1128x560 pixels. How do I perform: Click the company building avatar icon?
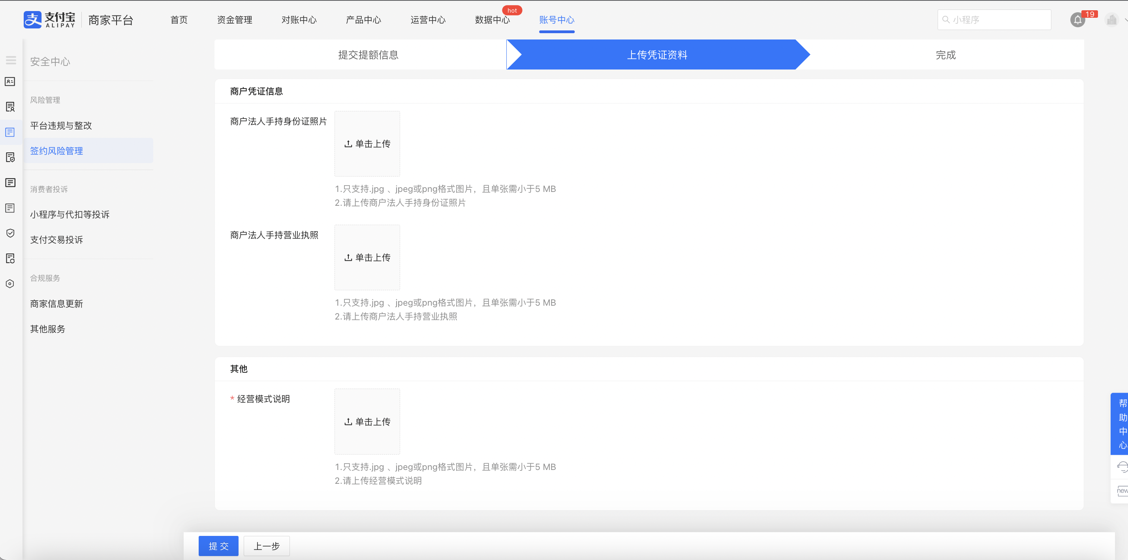tap(1111, 20)
